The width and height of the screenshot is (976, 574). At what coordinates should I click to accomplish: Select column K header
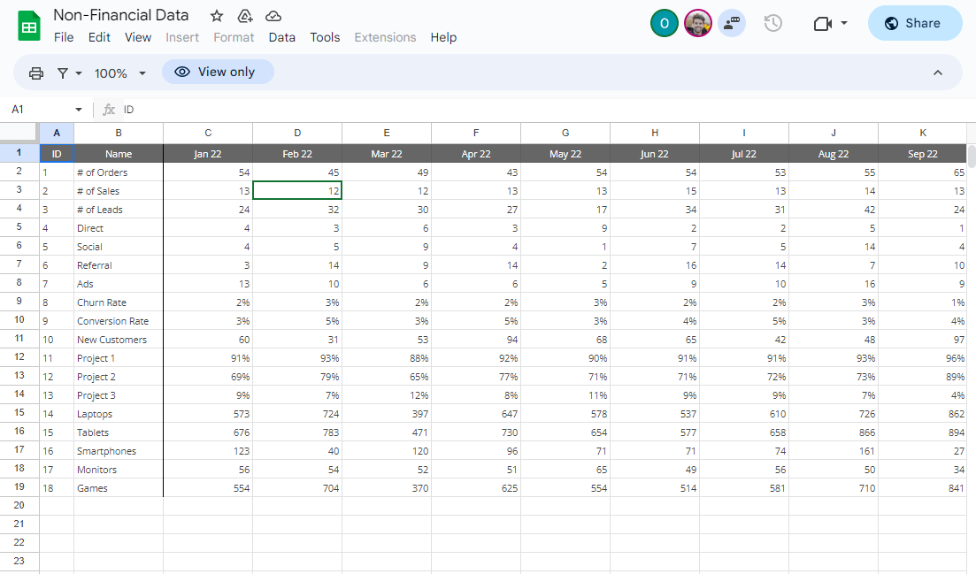(923, 133)
